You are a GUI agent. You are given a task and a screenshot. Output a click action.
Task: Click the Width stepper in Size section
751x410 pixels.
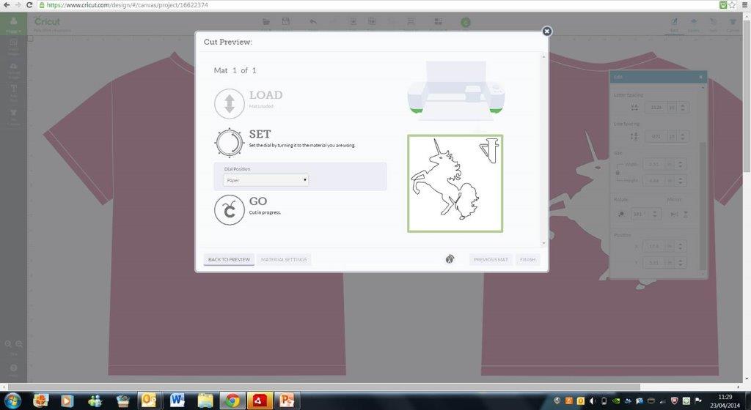[x=680, y=165]
